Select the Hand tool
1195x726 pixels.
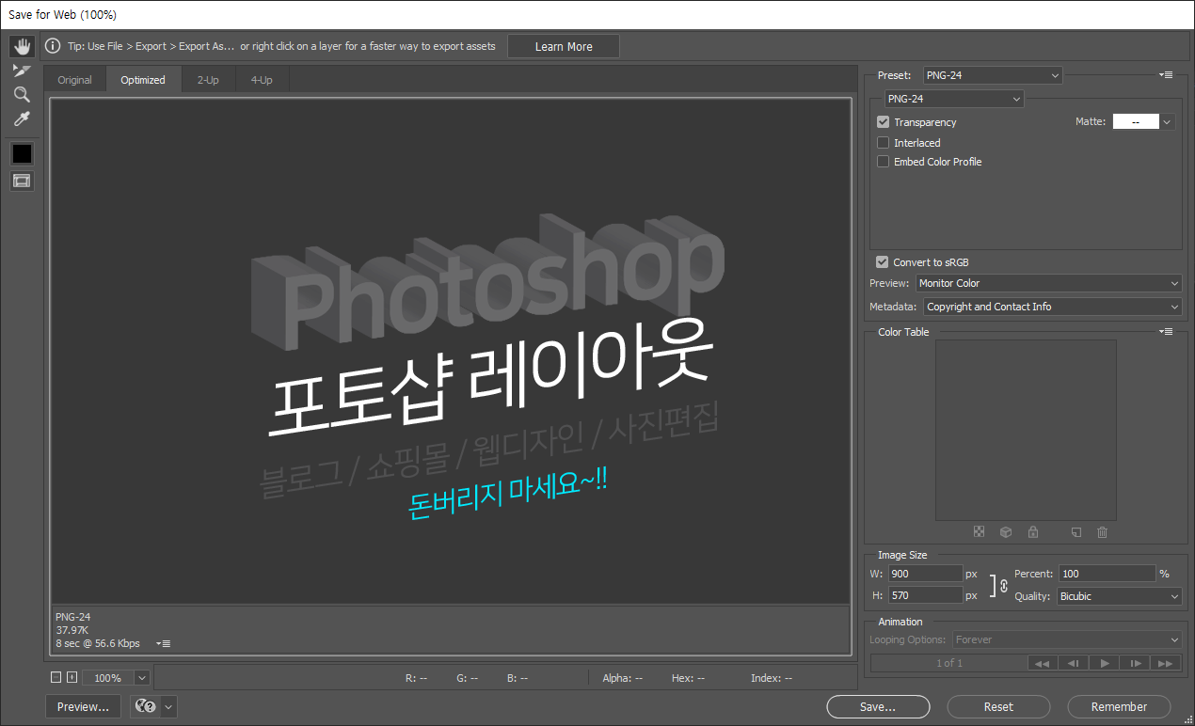point(22,46)
